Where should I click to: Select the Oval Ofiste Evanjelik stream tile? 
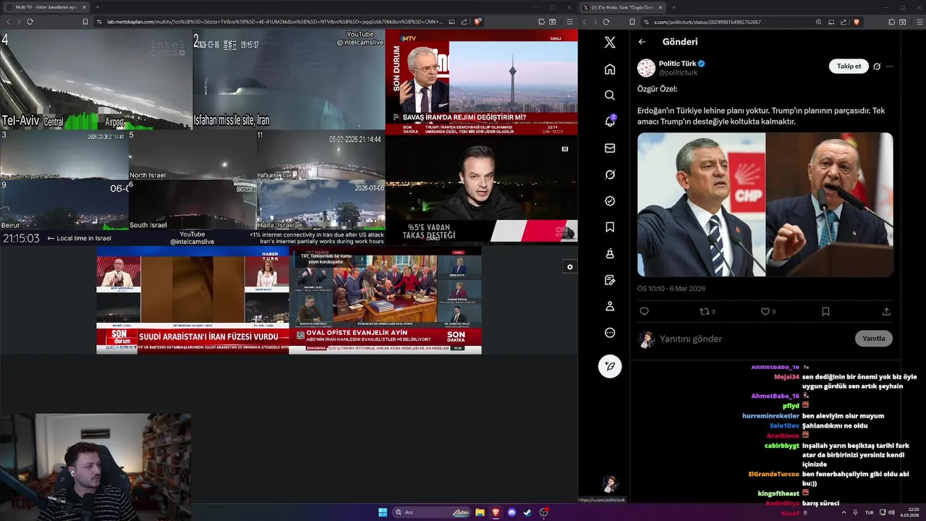[x=386, y=300]
